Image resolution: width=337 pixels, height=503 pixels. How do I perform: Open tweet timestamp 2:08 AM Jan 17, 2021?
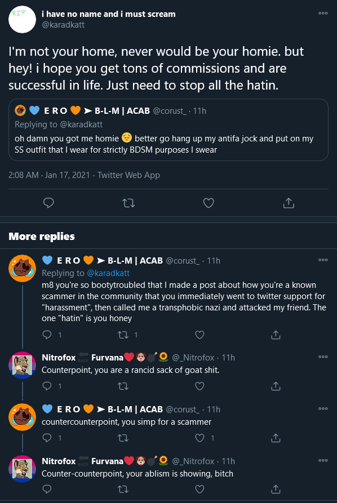(49, 175)
